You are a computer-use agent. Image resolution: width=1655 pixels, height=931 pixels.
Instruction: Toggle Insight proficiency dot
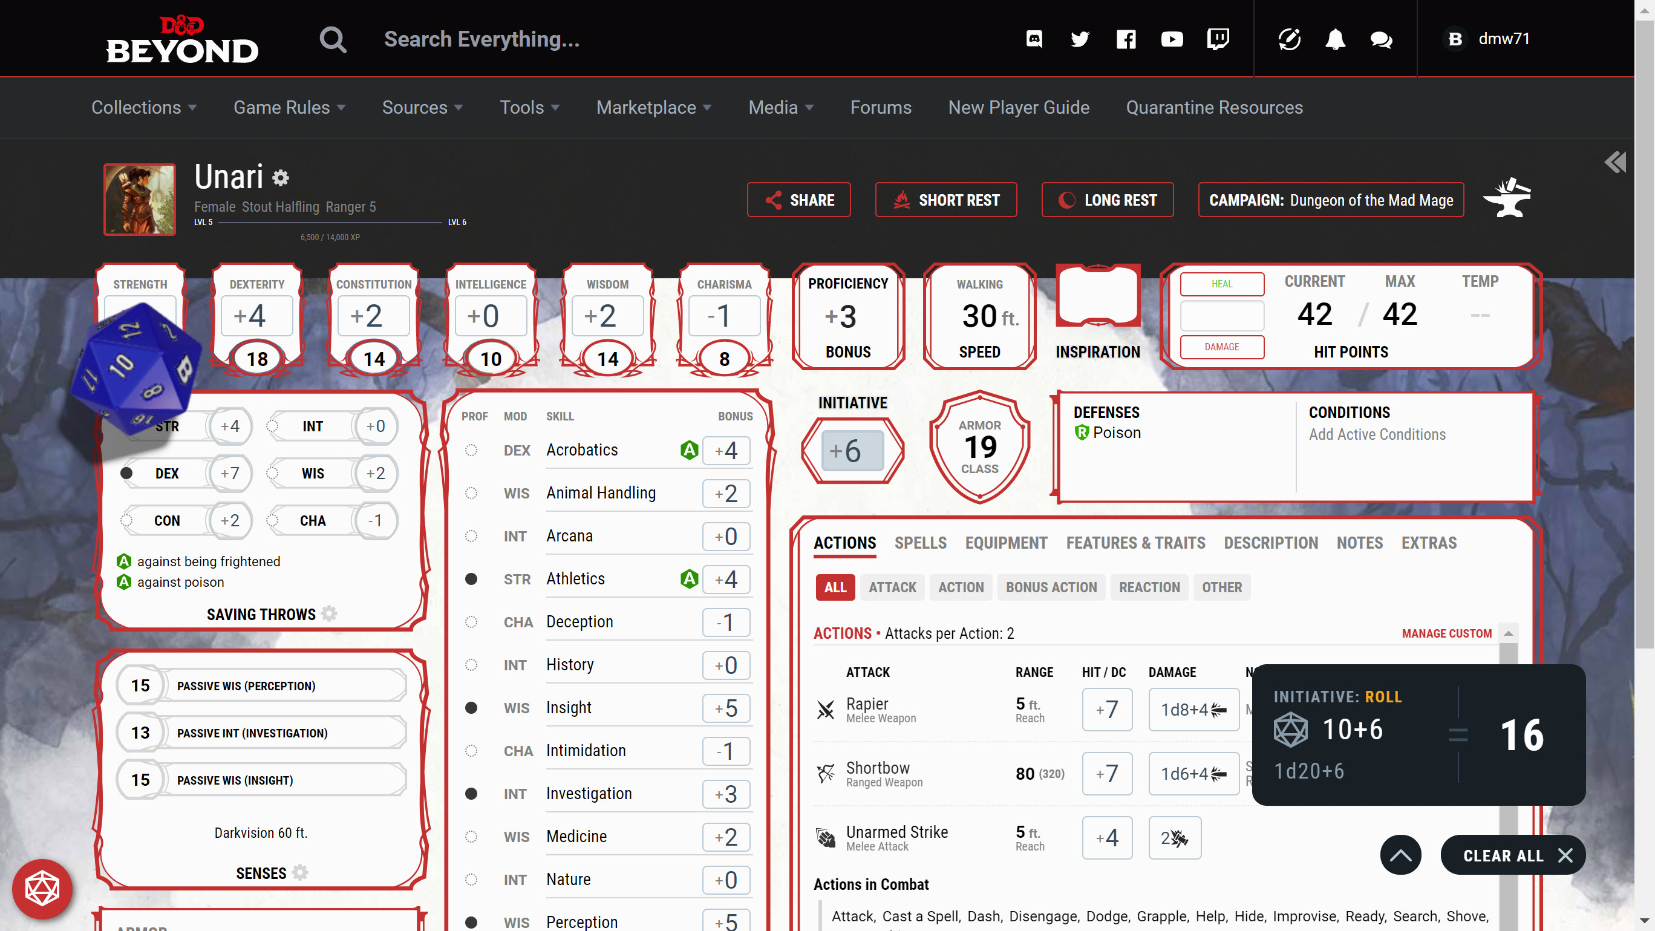point(471,708)
